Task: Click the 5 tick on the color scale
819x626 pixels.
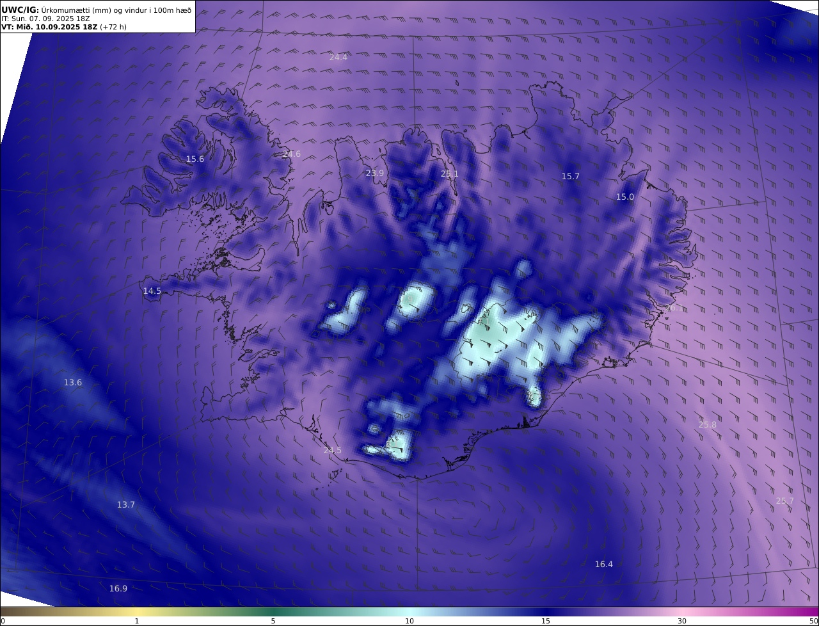Action: click(x=273, y=621)
